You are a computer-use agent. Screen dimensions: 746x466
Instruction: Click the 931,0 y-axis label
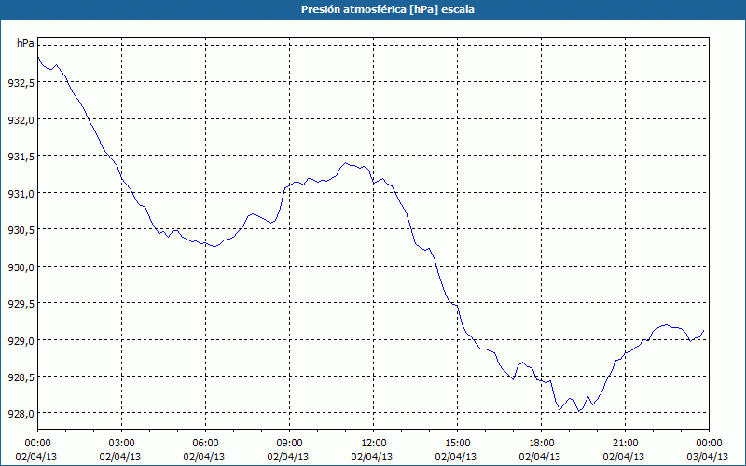tap(21, 194)
